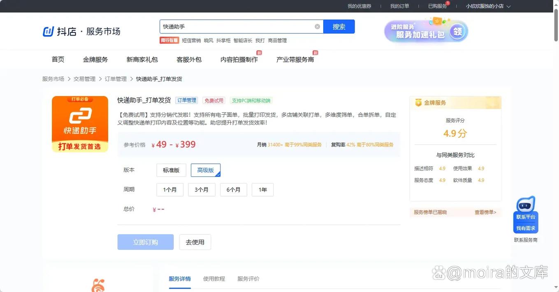Click the 立即订购 button

[x=146, y=242]
